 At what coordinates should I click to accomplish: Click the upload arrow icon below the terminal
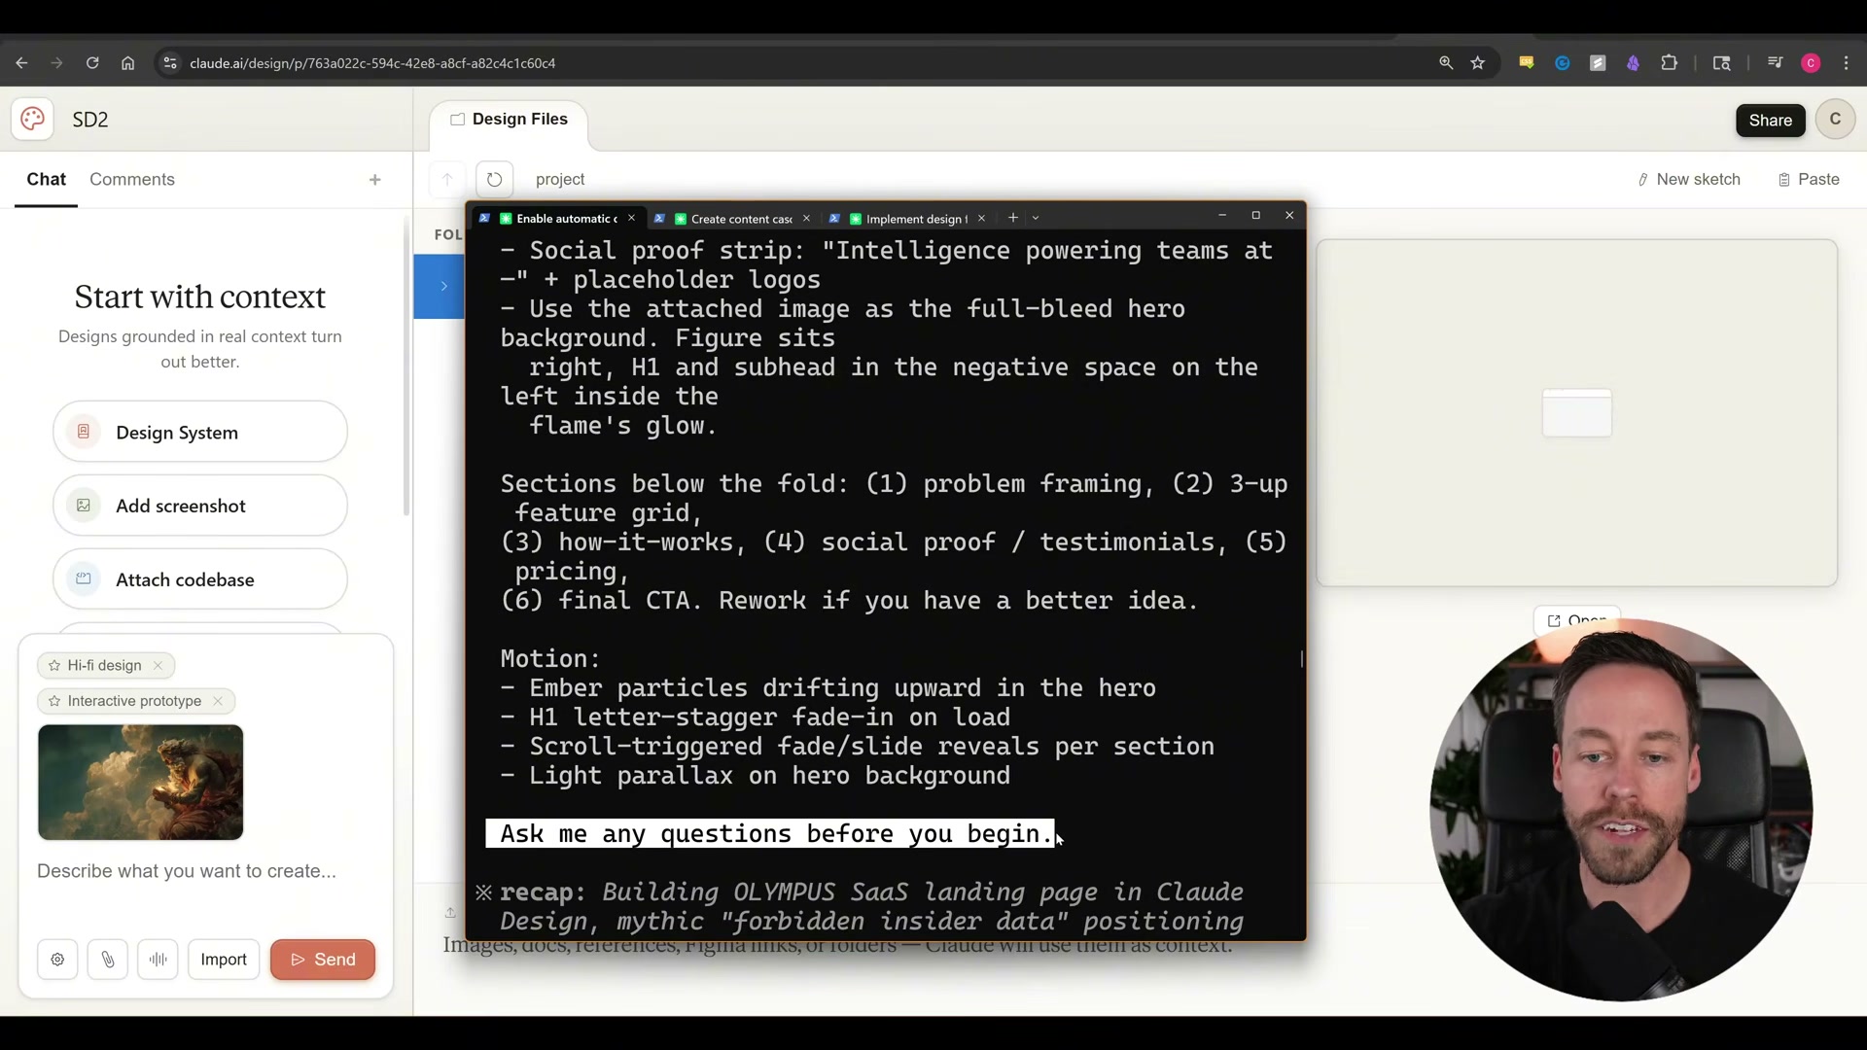pyautogui.click(x=450, y=912)
